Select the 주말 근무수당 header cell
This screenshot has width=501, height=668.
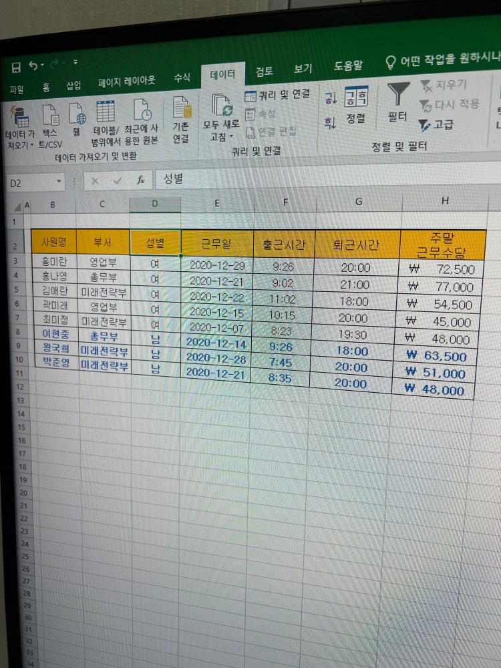442,245
